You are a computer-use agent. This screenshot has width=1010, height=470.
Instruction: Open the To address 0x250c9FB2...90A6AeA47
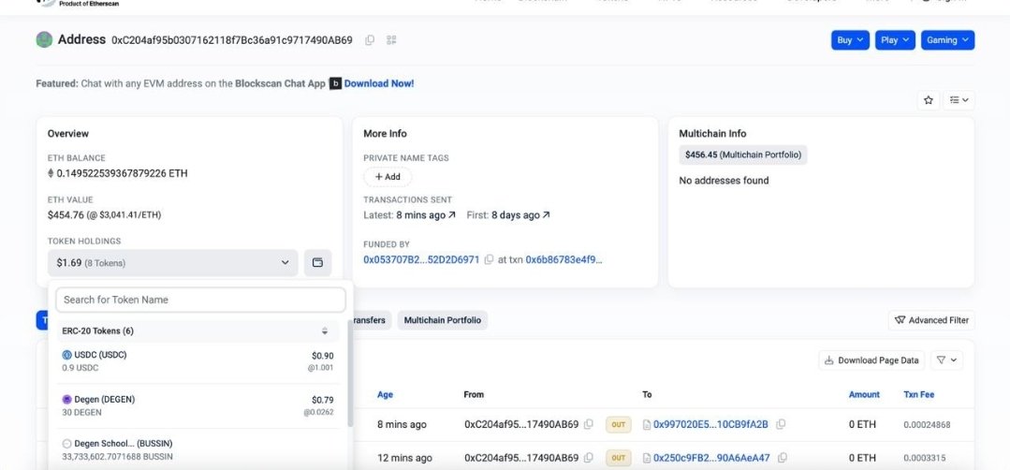coord(711,458)
